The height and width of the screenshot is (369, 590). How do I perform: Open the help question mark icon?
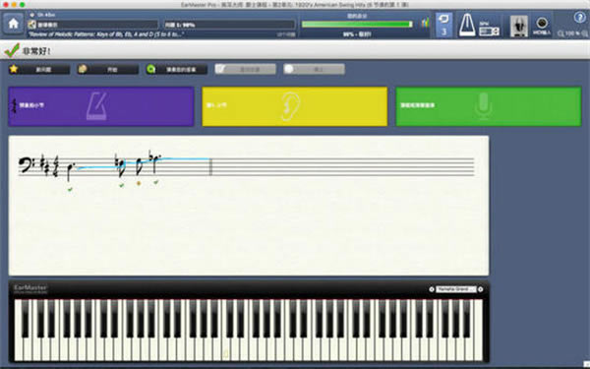pyautogui.click(x=579, y=18)
